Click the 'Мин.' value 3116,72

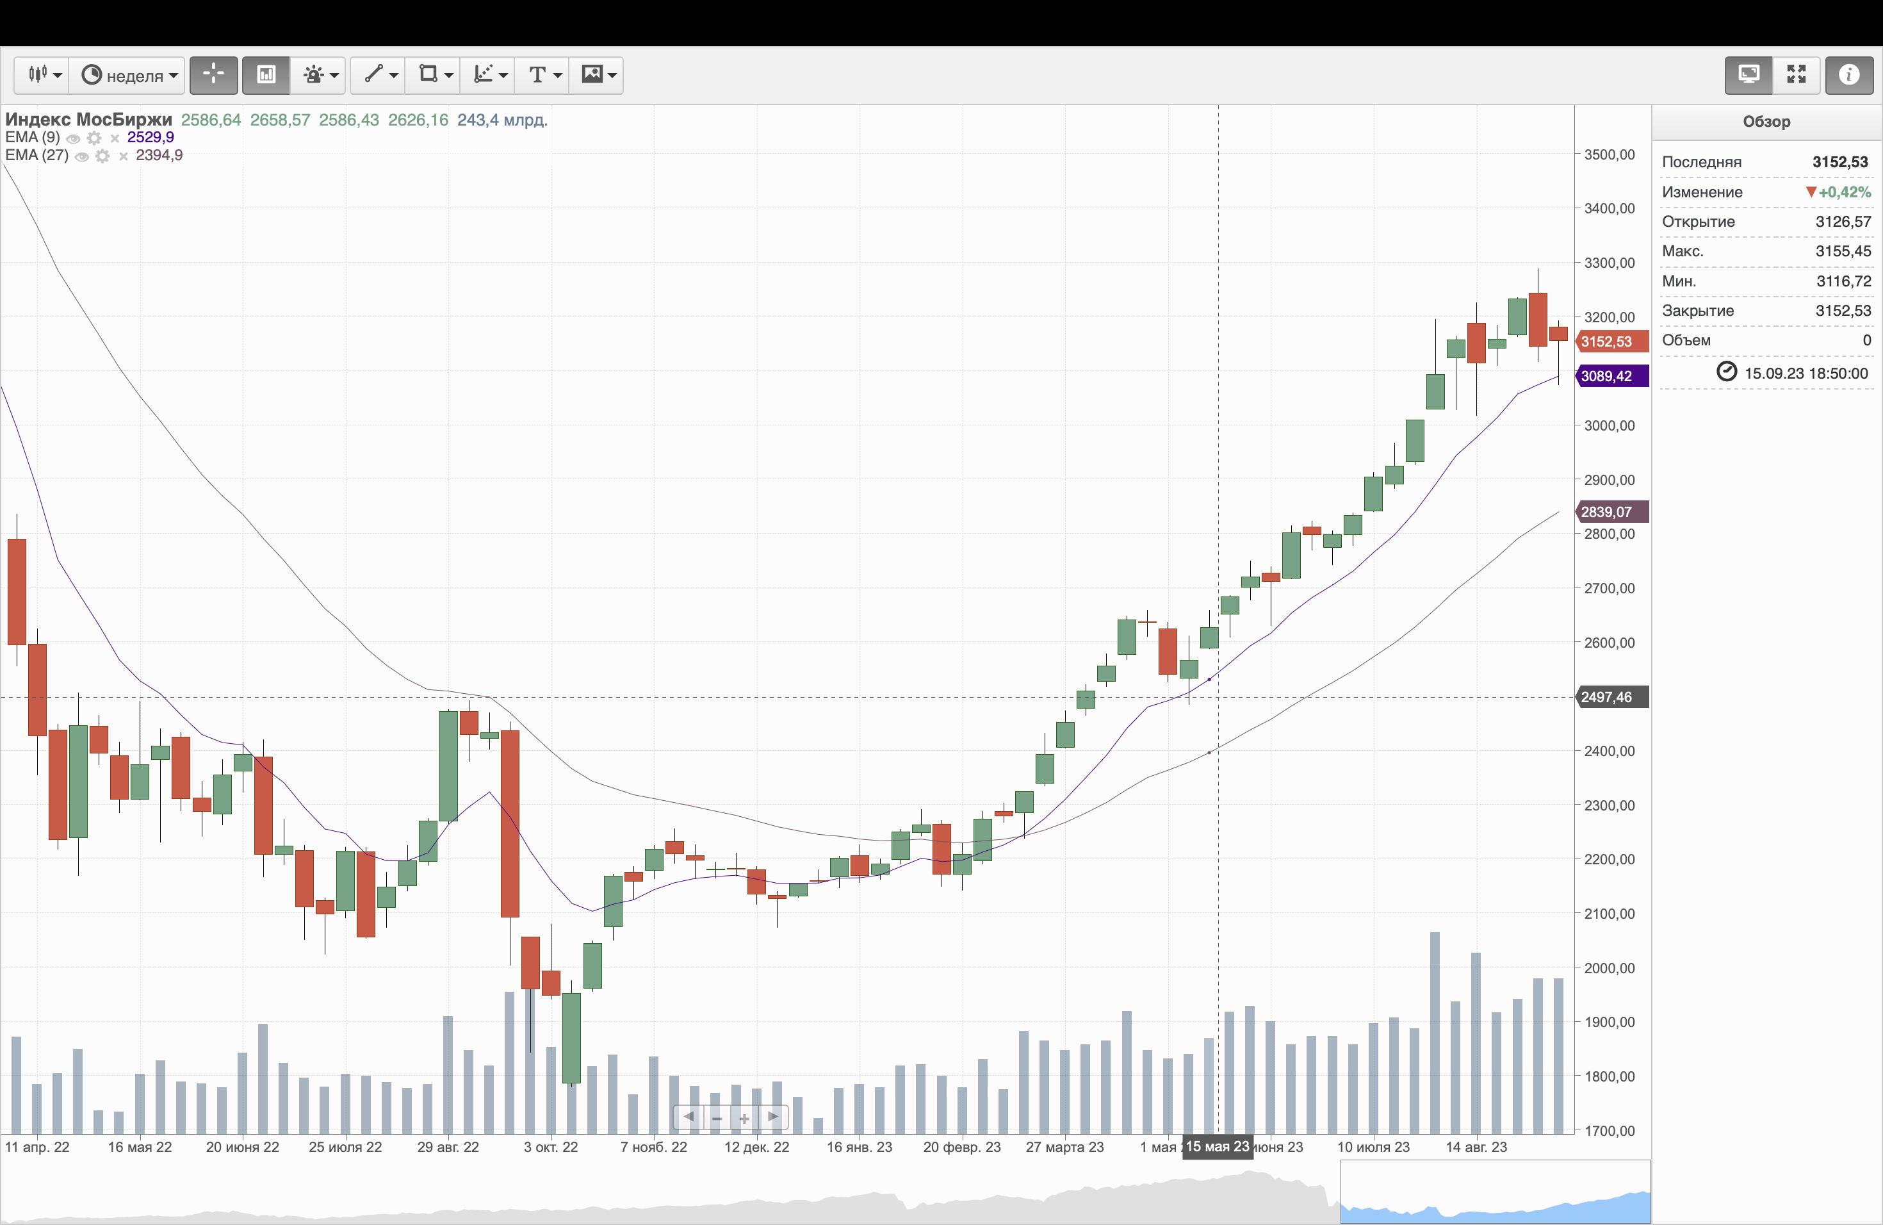(1843, 281)
